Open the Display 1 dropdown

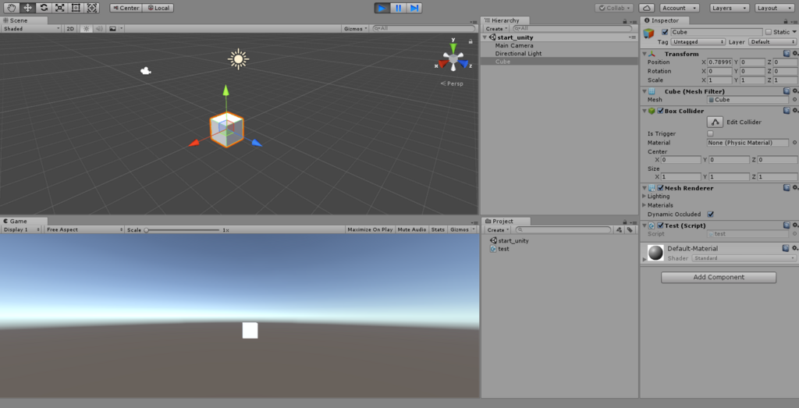pos(21,229)
